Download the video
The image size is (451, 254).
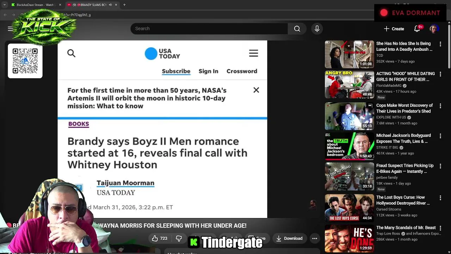pos(289,238)
